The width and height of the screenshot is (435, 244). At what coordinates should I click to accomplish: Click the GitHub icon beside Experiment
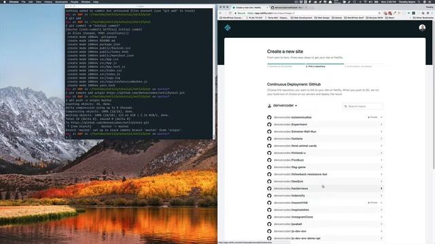tap(269, 125)
